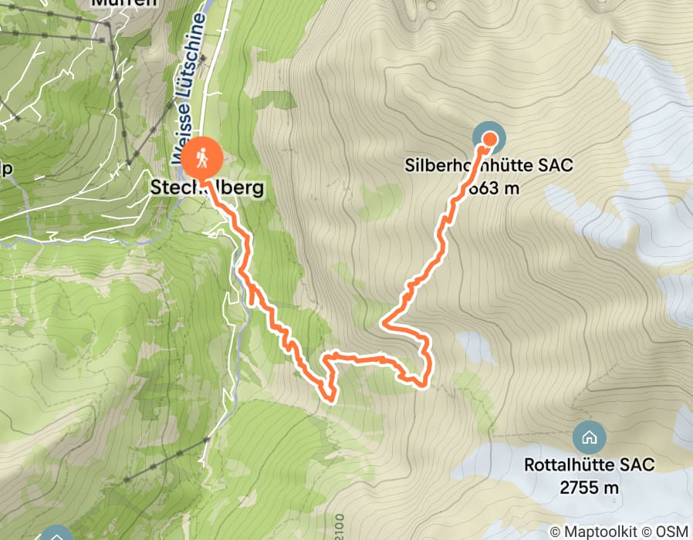The height and width of the screenshot is (540, 693).
Task: Select the Mürren town label
Action: point(124,3)
